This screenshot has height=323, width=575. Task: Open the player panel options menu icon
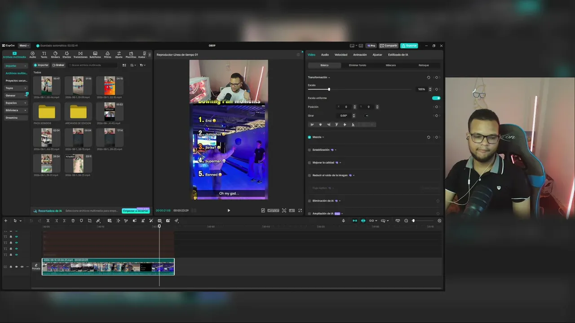click(x=298, y=55)
